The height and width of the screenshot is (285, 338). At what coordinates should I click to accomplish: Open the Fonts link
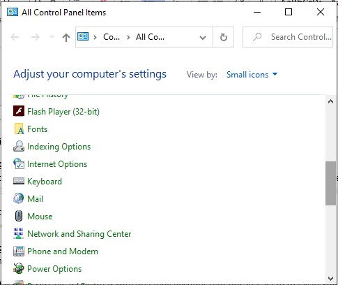(x=38, y=129)
